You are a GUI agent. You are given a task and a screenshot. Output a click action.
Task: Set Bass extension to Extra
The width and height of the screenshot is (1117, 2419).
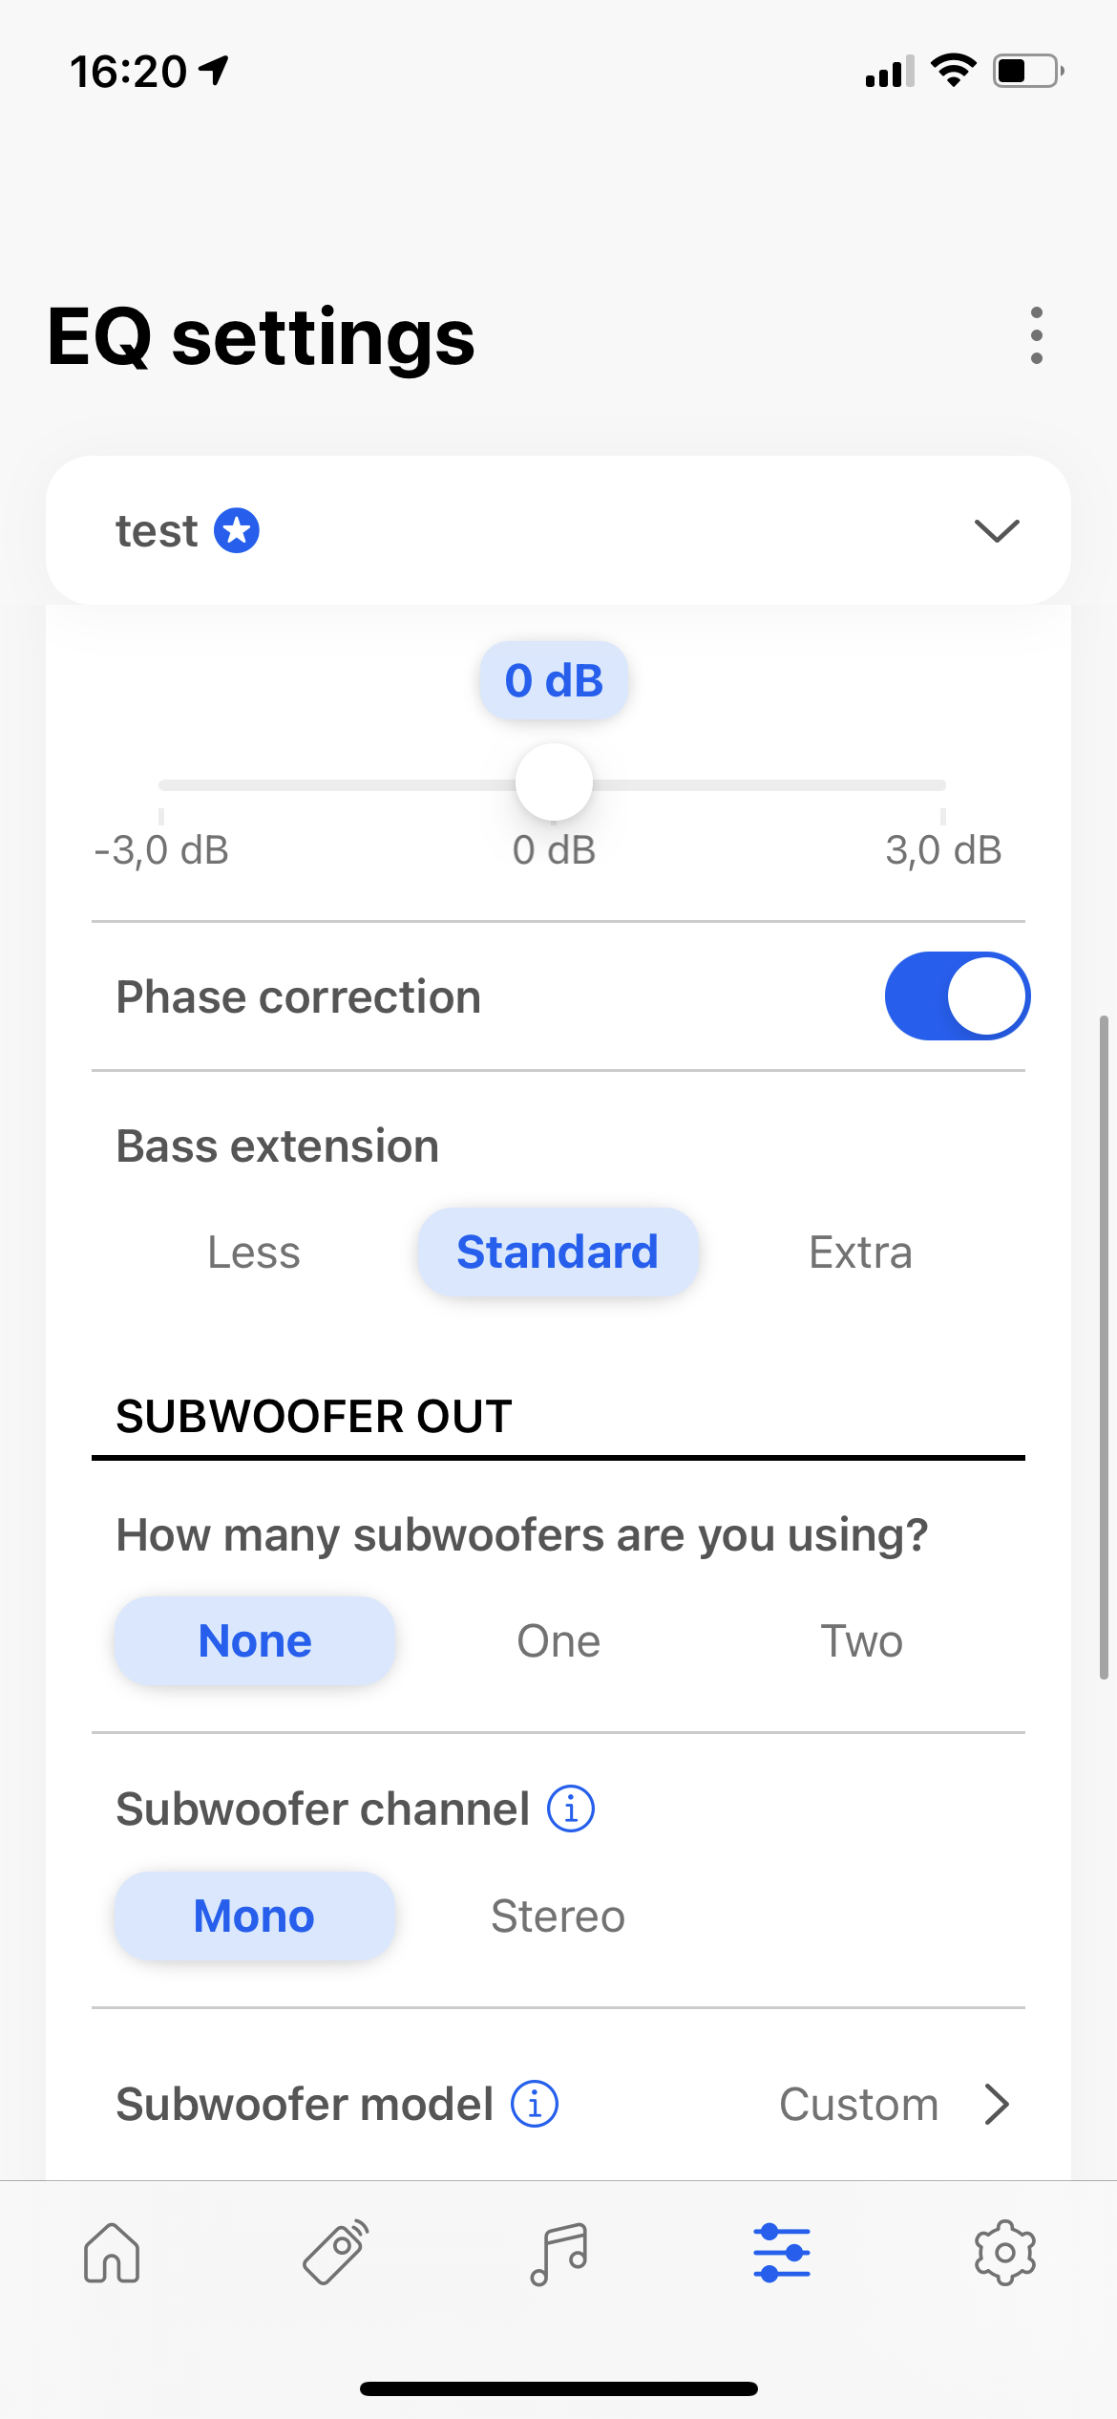tap(860, 1252)
